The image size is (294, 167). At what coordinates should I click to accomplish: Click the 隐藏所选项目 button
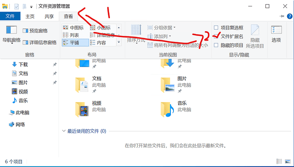tap(255, 36)
